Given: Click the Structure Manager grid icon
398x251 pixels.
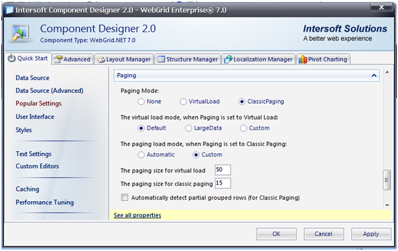Looking at the screenshot, I should point(161,59).
